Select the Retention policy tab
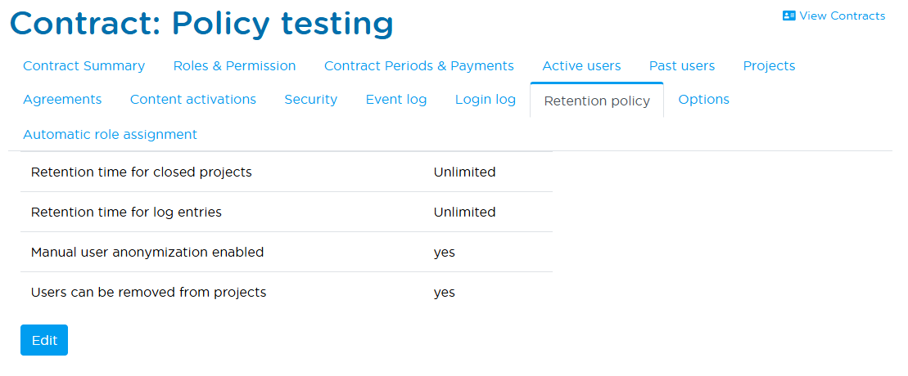This screenshot has height=376, width=908. tap(596, 101)
